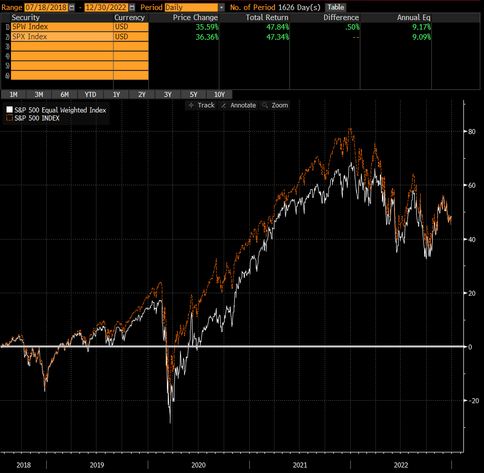Click the 2020 label on the time axis
This screenshot has width=484, height=473.
click(x=199, y=465)
